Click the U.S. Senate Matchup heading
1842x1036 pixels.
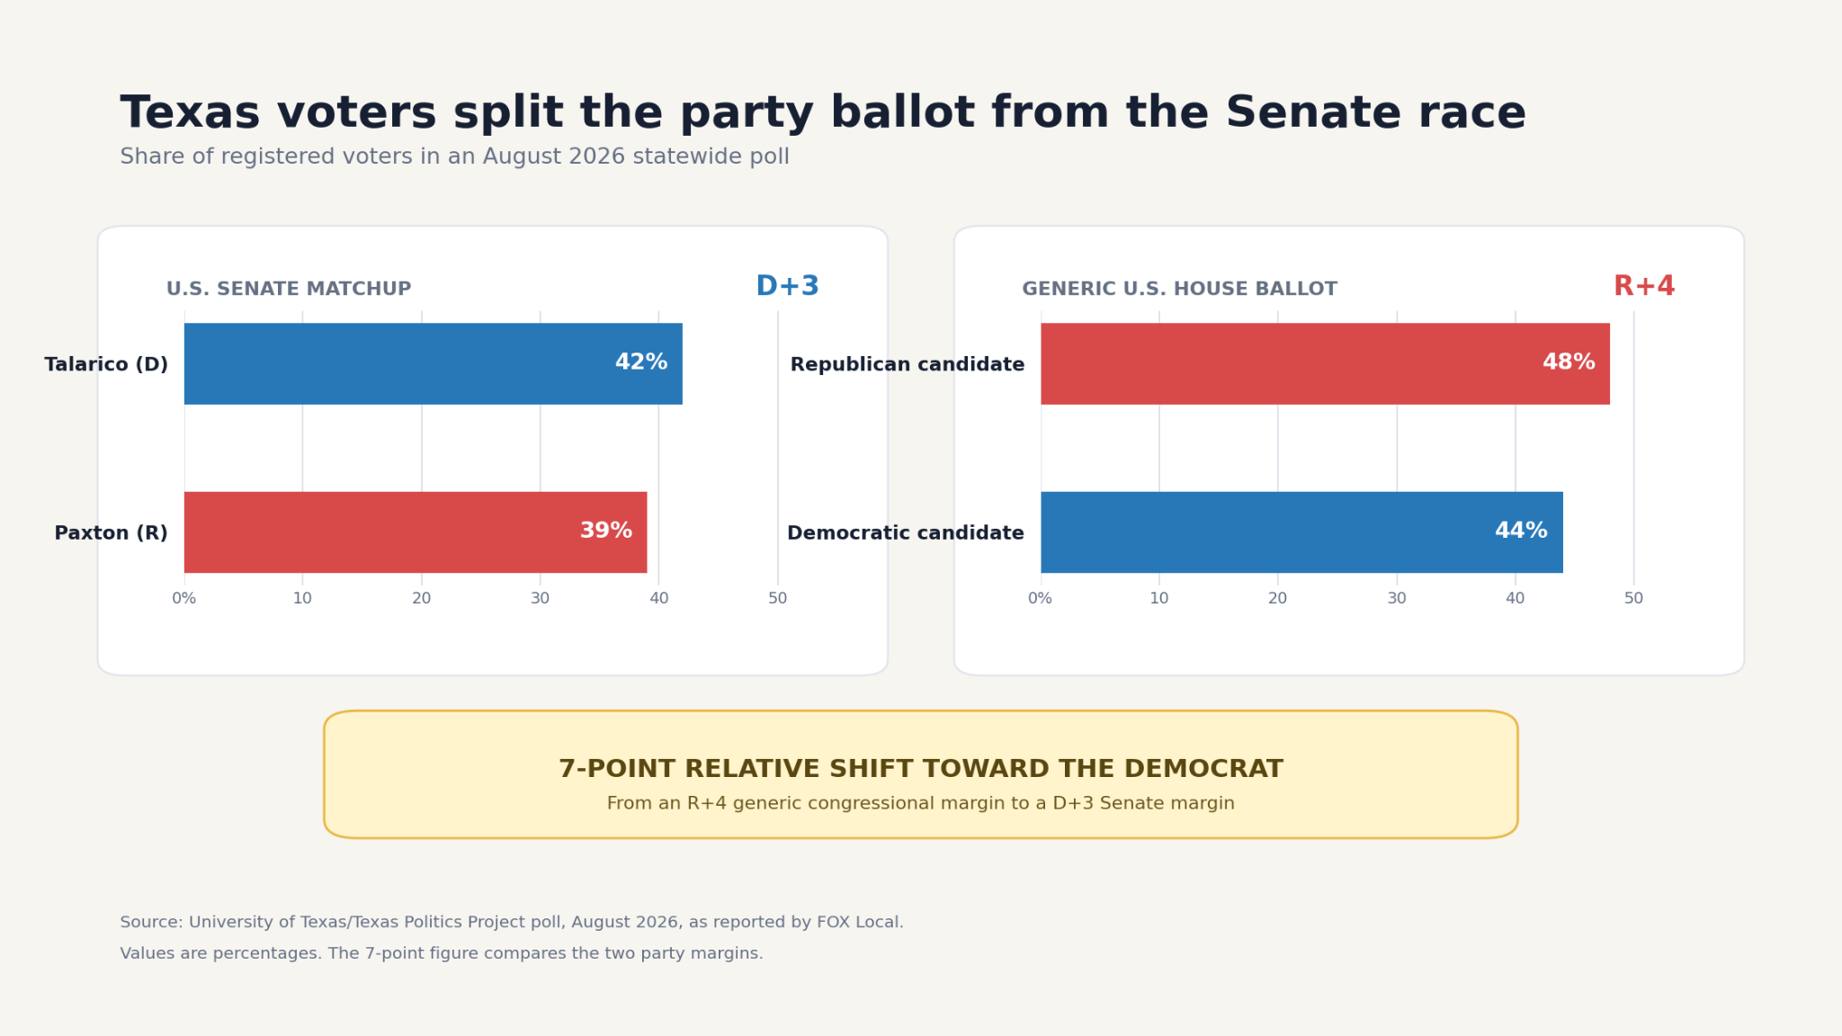point(289,290)
